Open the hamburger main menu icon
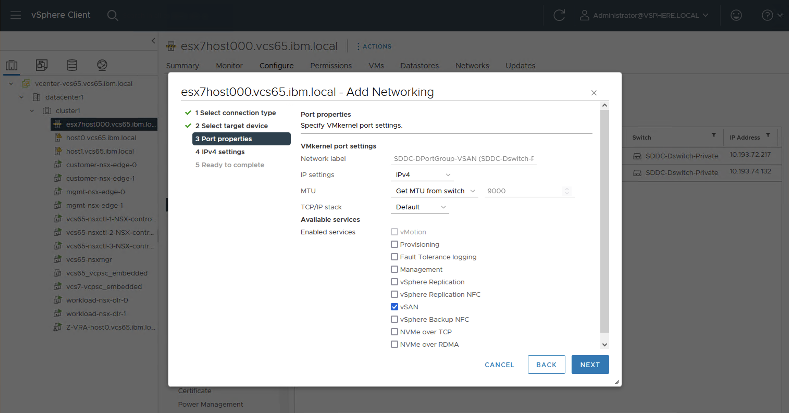Viewport: 789px width, 413px height. [16, 15]
